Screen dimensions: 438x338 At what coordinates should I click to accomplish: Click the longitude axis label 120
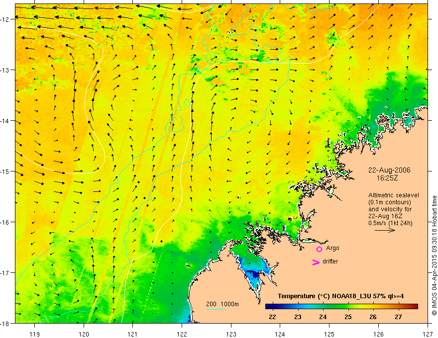(x=84, y=334)
